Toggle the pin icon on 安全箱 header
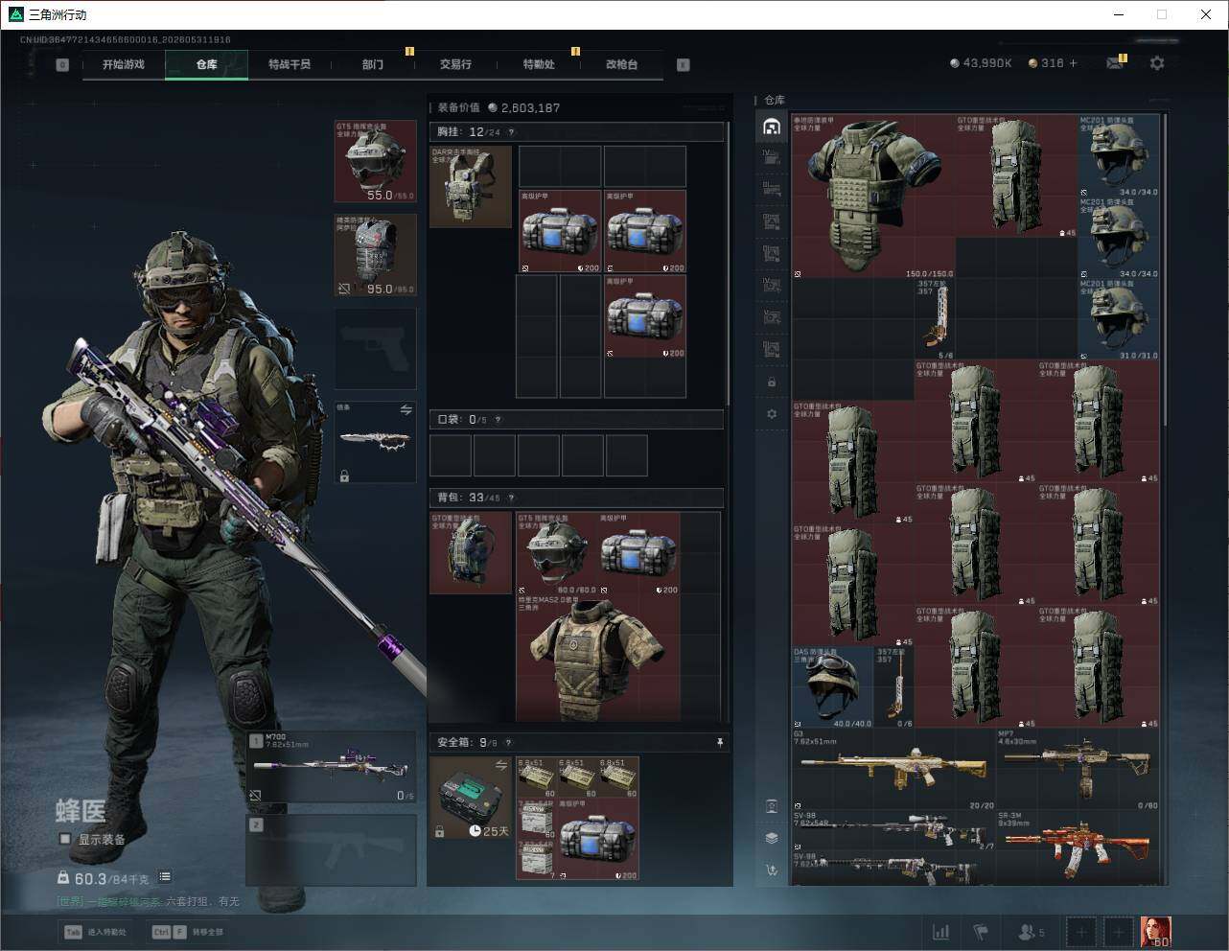Viewport: 1229px width, 951px height. (719, 742)
